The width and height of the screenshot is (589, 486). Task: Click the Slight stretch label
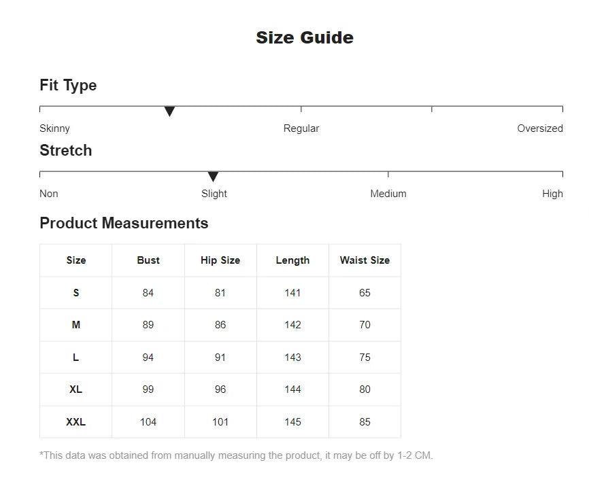(214, 194)
